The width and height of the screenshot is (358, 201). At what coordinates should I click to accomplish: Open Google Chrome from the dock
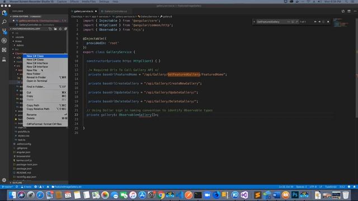coord(161,195)
